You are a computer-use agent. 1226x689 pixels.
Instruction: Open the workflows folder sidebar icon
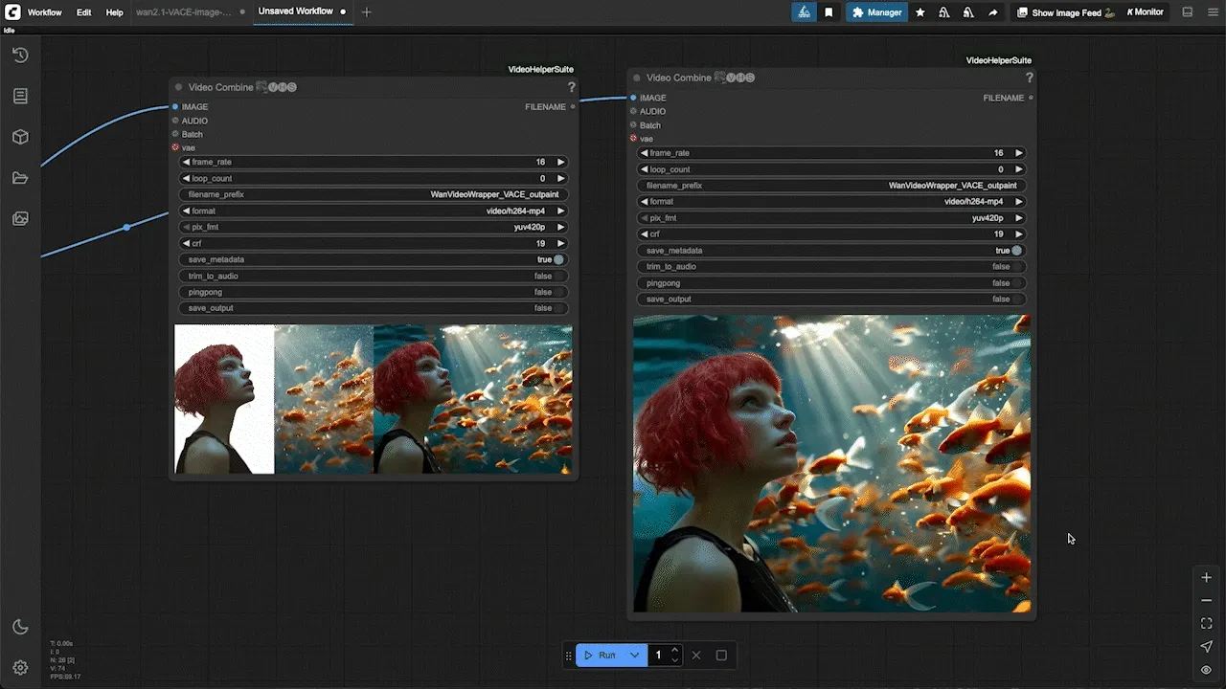pos(20,178)
